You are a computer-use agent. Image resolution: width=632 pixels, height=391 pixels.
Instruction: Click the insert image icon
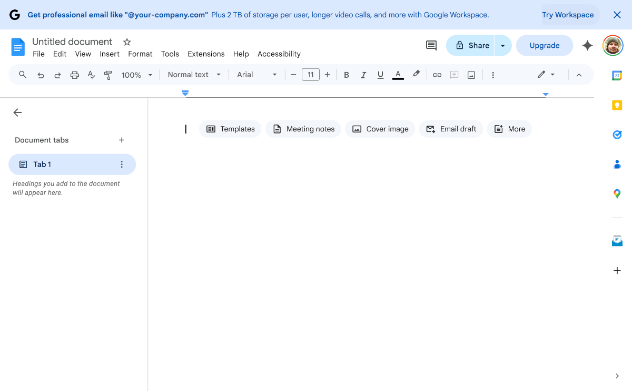(471, 75)
